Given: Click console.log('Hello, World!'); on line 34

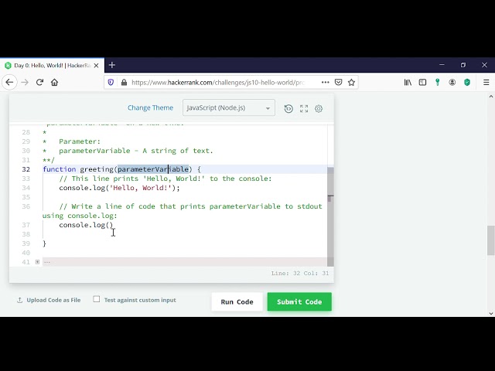Looking at the screenshot, I should pyautogui.click(x=119, y=188).
